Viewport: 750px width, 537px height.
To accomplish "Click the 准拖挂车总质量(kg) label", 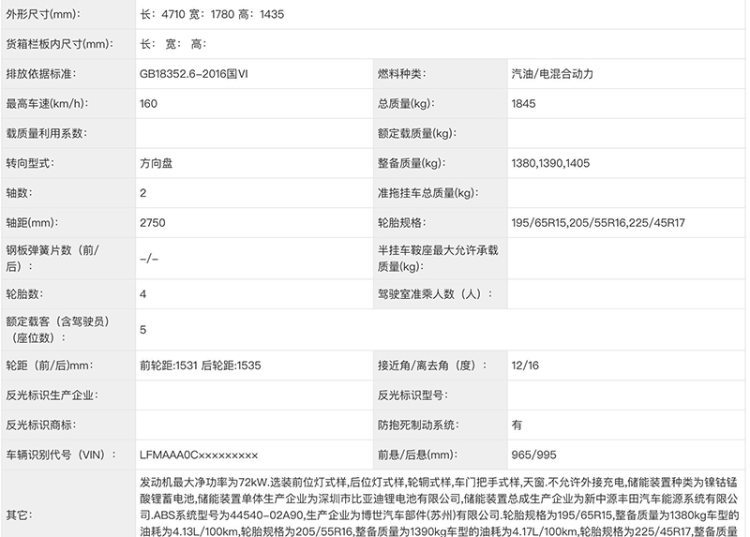I will coord(428,193).
